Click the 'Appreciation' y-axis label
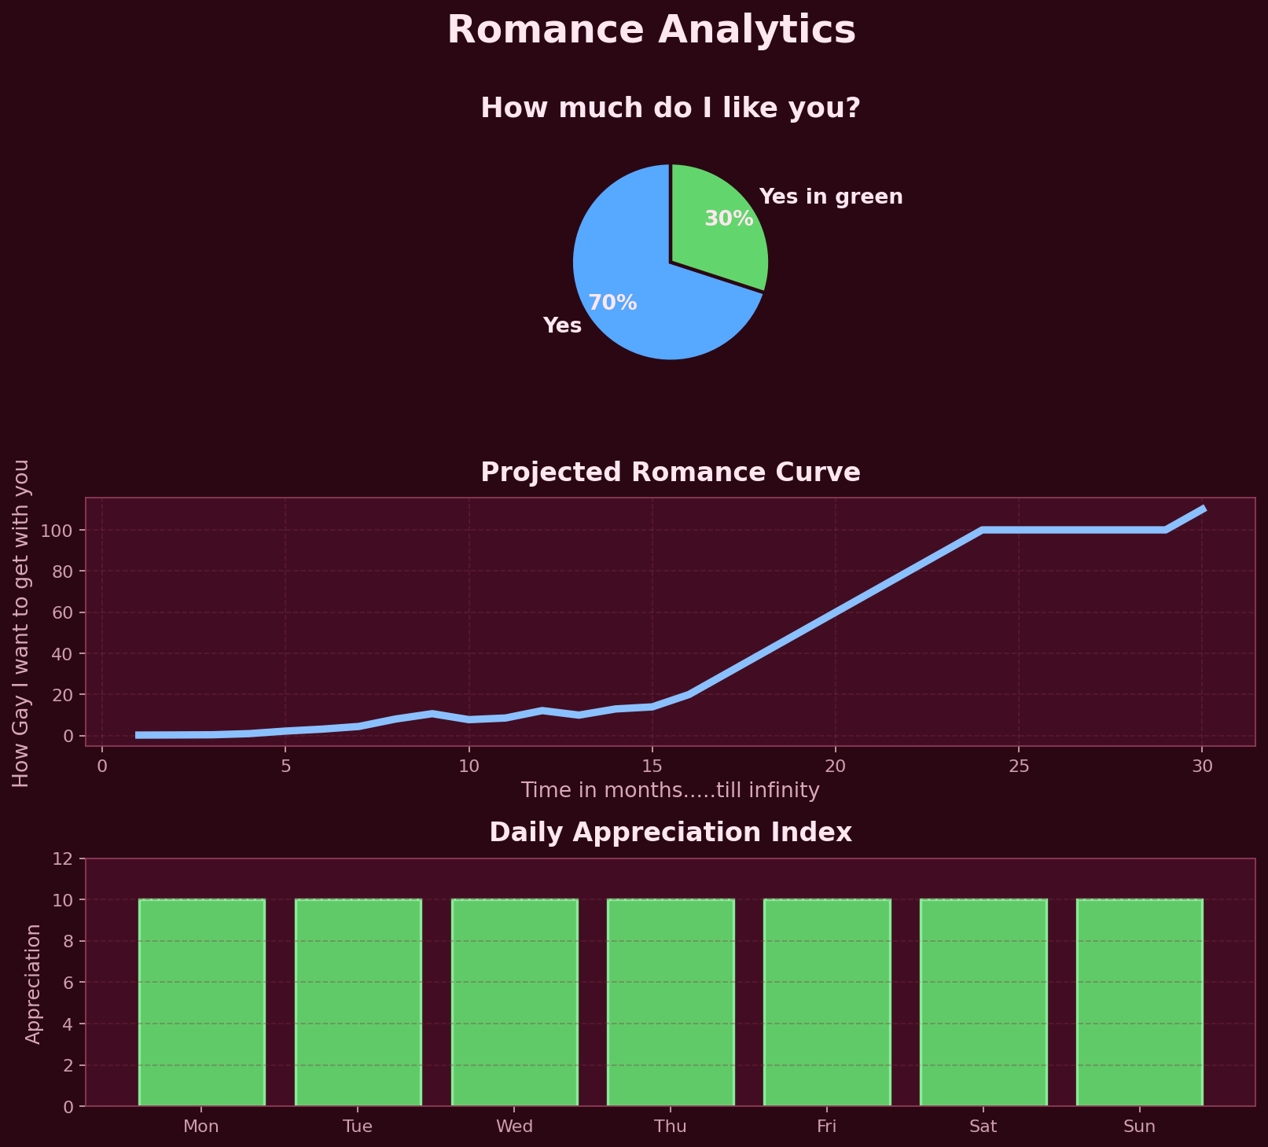This screenshot has width=1268, height=1147. [35, 983]
